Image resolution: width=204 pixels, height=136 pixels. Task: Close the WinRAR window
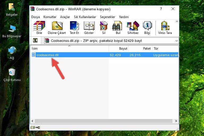point(173,9)
